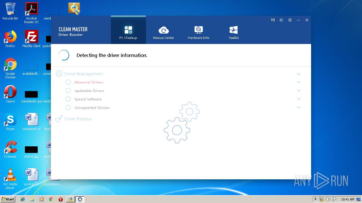The image size is (362, 203).
Task: Select the intdvd.jpg desktop file
Action: 31,152
